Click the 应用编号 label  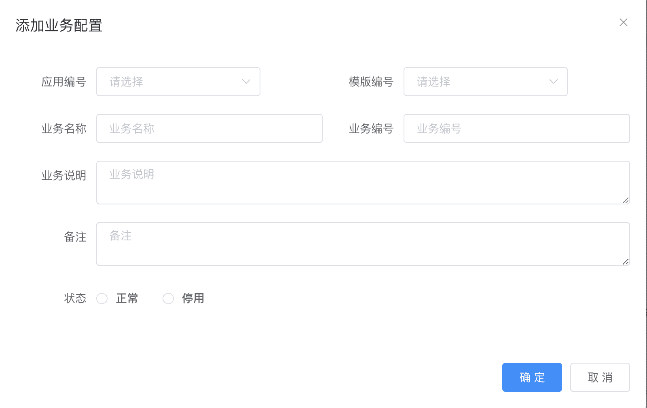click(64, 82)
